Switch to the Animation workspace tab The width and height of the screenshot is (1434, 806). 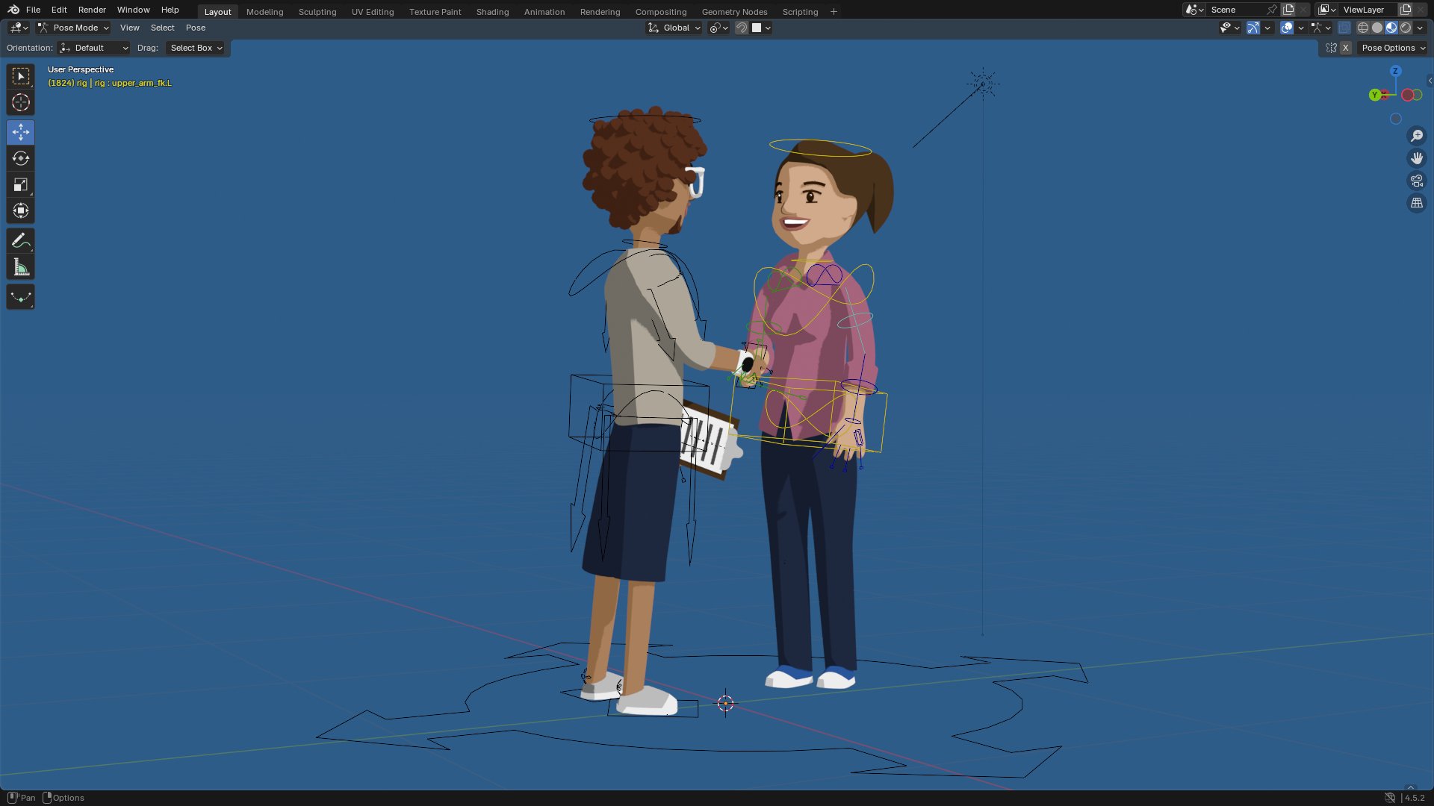(544, 12)
